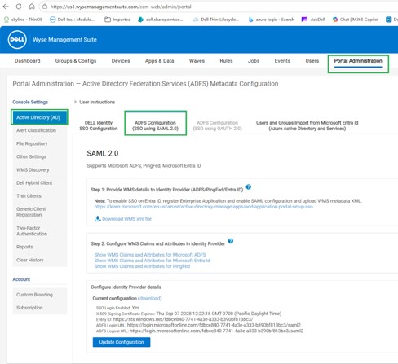This screenshot has width=398, height=364.
Task: Open File Repository settings
Action: click(32, 143)
